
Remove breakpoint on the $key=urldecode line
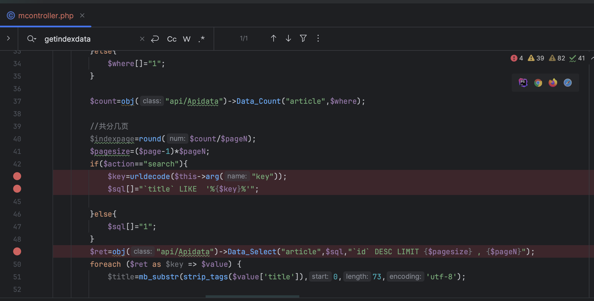pos(17,176)
